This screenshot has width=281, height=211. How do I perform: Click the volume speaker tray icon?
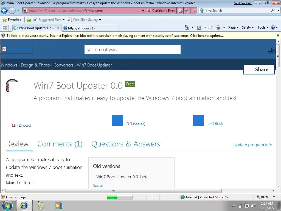pos(253,206)
